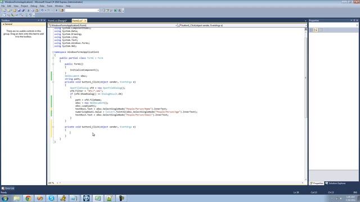Open Google Chrome from the taskbar

[x=28, y=198]
